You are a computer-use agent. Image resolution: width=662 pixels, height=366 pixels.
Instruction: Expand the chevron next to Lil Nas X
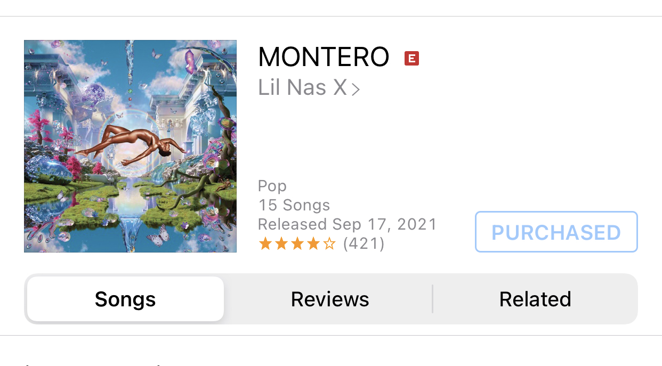(x=356, y=89)
